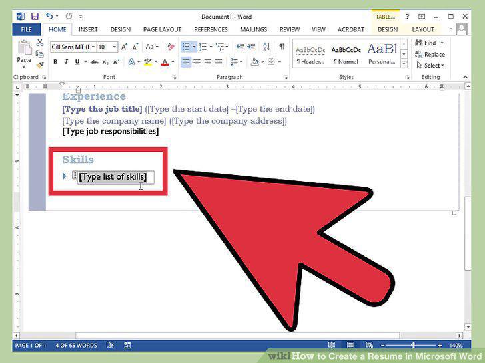The image size is (485, 363).
Task: Click Decrease Indent icon
Action: 240,47
